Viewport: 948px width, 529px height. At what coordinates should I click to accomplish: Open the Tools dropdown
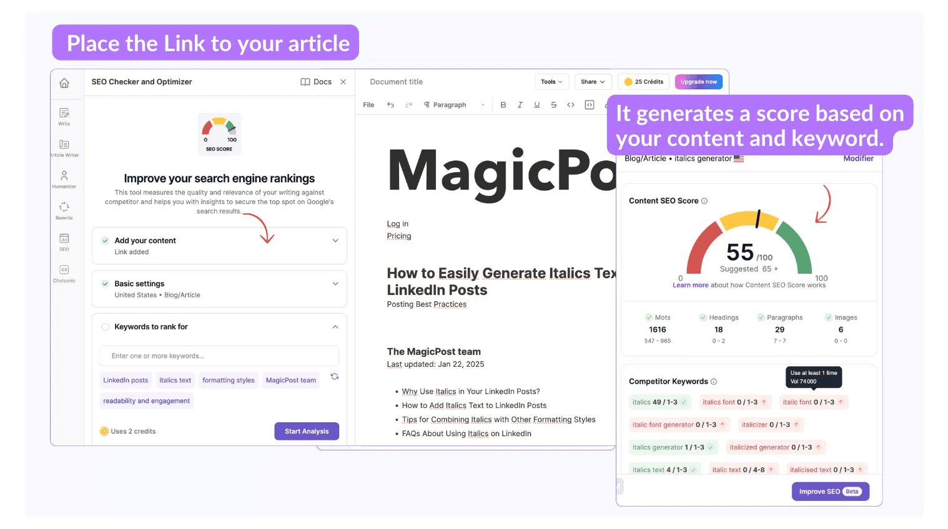[552, 82]
